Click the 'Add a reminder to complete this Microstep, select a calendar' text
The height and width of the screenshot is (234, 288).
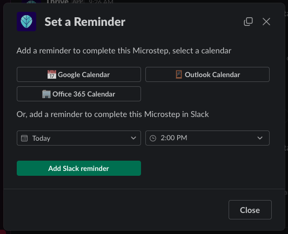124,51
